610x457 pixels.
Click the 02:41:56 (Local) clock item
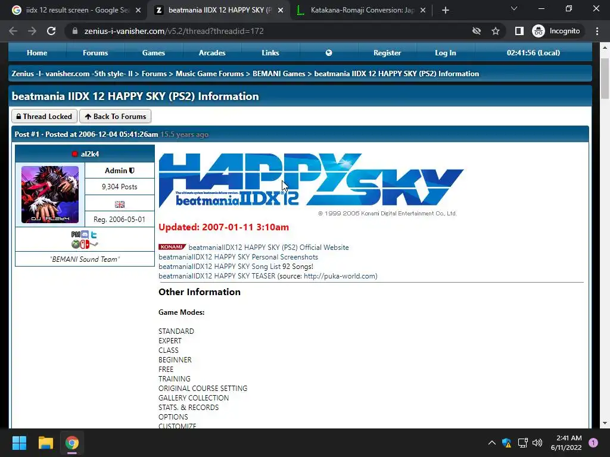[x=533, y=53]
